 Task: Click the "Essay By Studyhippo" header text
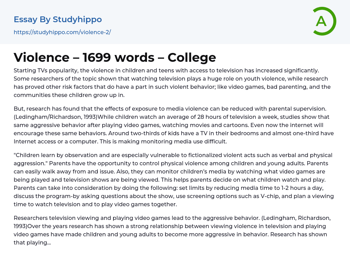[58, 19]
